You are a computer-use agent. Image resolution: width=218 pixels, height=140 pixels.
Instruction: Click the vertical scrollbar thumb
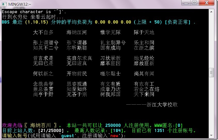(x=212, y=73)
